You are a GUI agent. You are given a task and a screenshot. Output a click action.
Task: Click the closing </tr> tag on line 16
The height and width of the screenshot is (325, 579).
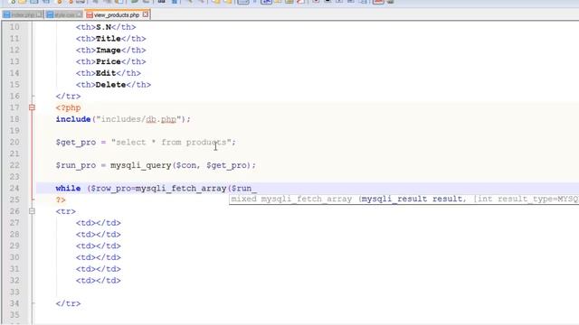tap(68, 97)
